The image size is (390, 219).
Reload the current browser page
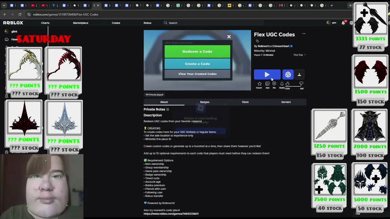point(20,14)
